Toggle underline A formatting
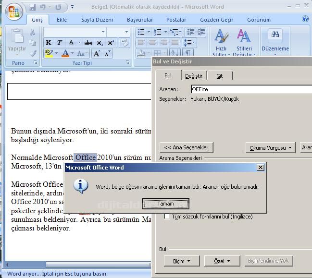The image size is (312, 278). coord(71,43)
